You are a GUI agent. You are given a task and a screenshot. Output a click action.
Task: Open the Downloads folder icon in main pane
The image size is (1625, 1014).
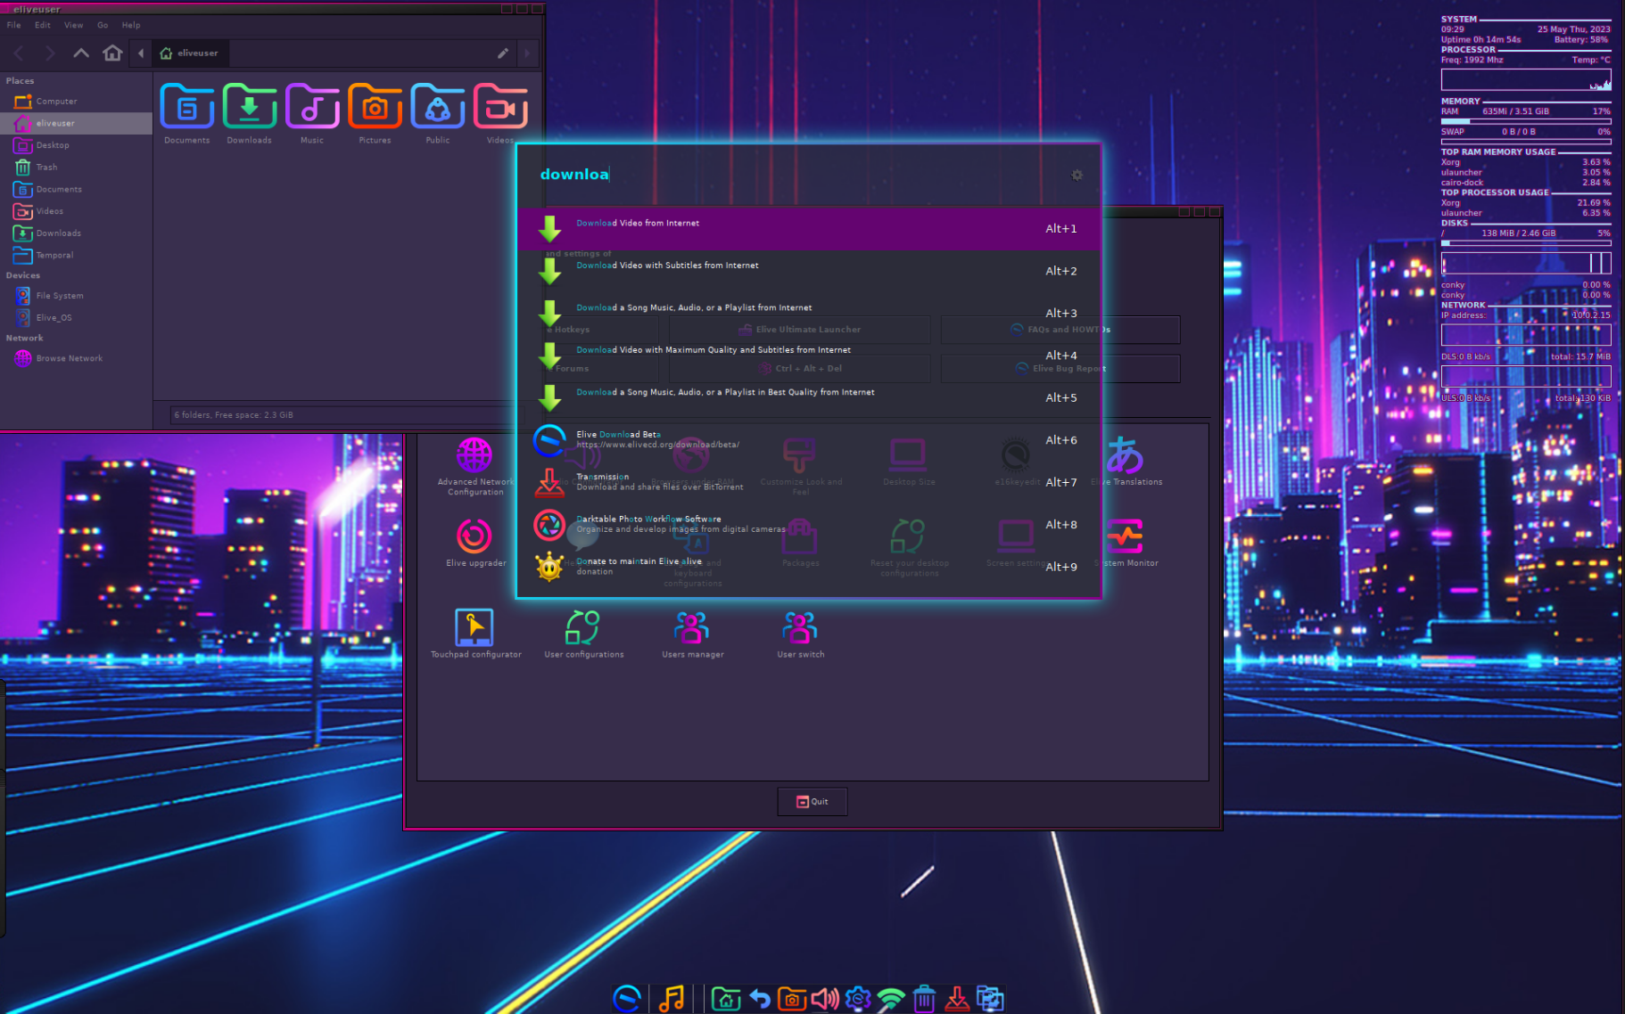coord(250,113)
